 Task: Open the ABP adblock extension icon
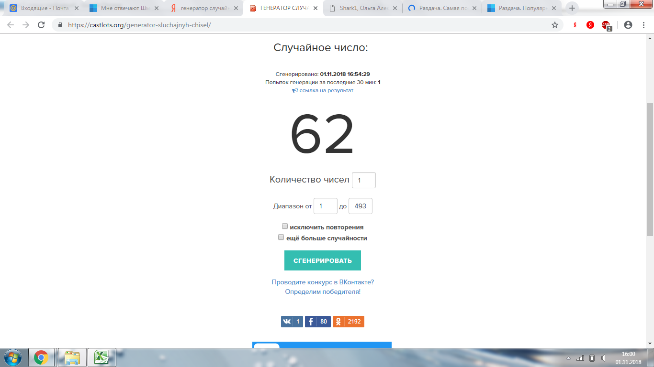606,26
